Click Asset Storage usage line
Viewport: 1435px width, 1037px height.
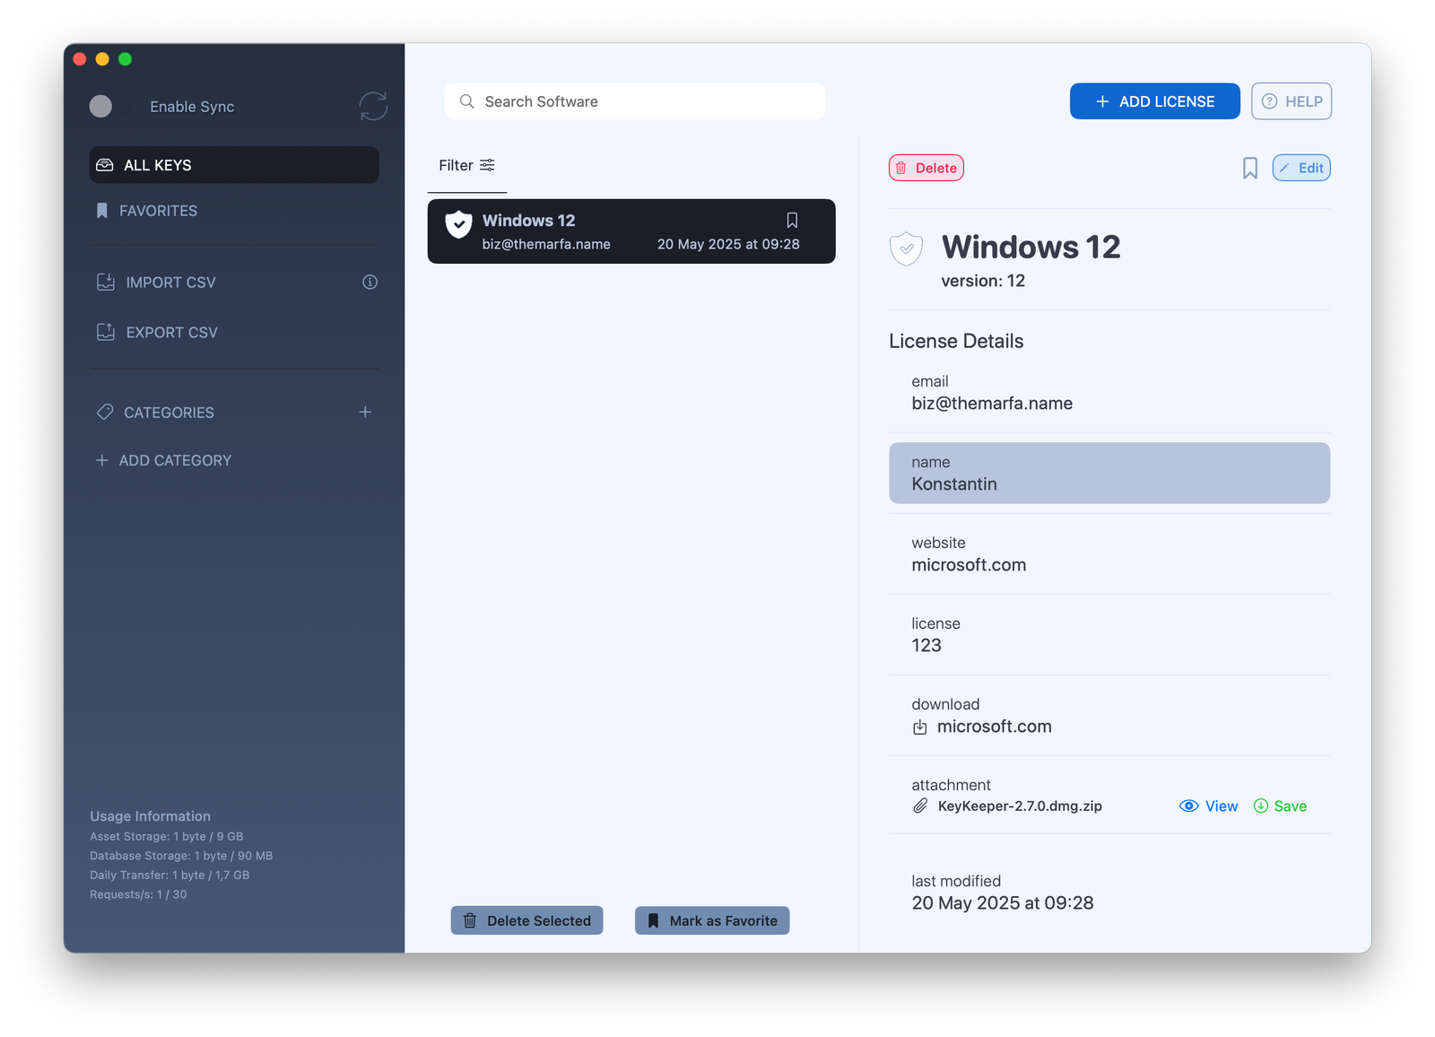[167, 836]
